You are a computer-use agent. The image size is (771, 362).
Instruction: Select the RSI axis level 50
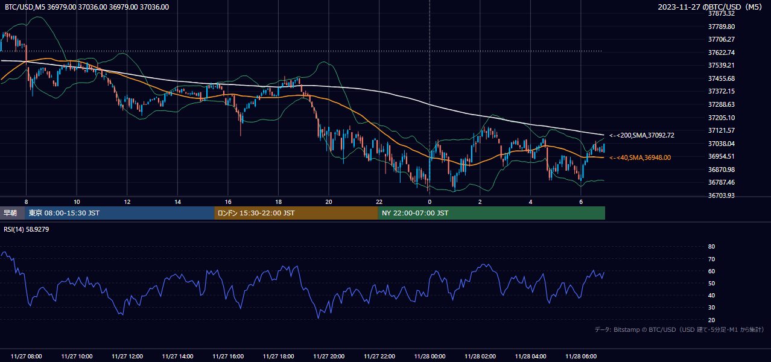pos(711,283)
